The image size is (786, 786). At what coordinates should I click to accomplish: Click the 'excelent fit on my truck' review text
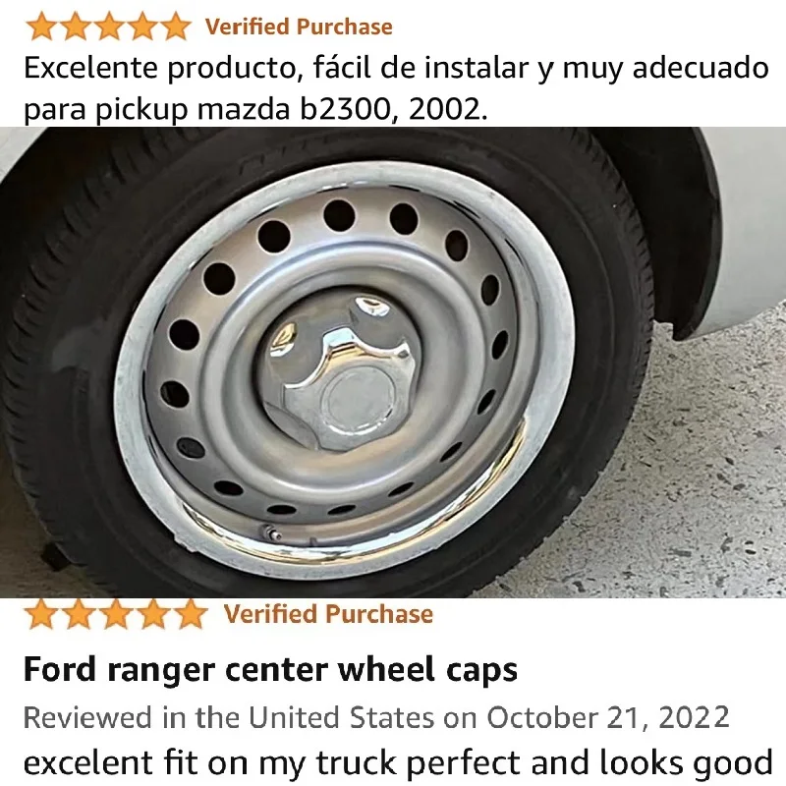pos(398,763)
